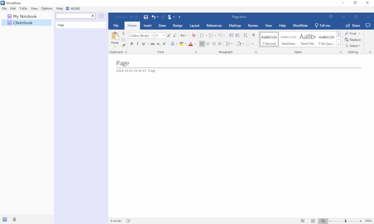Screen dimensions: 374x224
Task: Open the font size dropdown
Action: [x=164, y=36]
